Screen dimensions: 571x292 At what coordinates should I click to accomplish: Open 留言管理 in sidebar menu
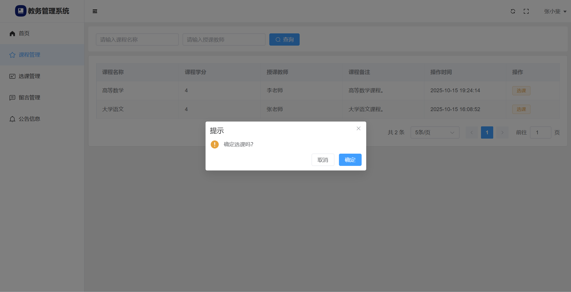(29, 98)
